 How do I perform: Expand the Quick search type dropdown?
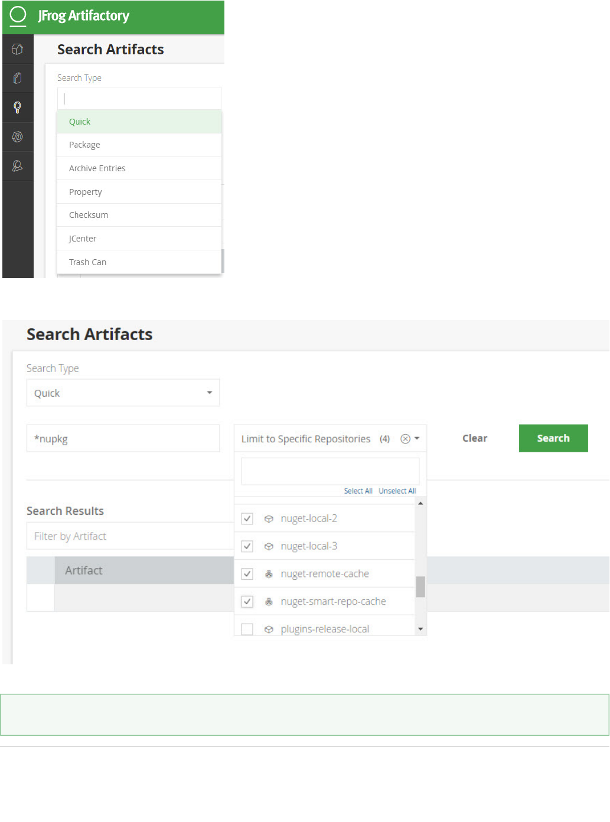tap(209, 393)
